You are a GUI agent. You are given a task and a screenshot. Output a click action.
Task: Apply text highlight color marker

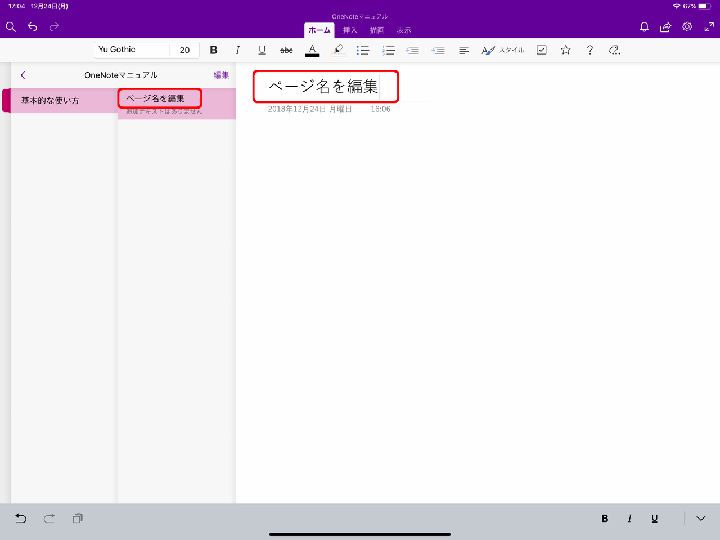337,50
